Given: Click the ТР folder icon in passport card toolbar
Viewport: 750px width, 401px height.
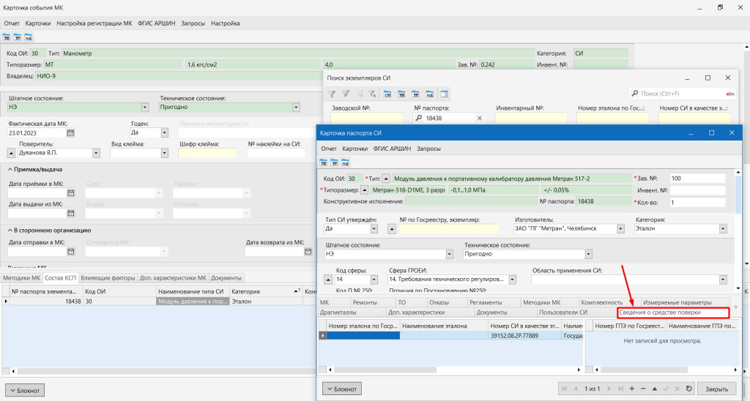Looking at the screenshot, I should [x=334, y=163].
